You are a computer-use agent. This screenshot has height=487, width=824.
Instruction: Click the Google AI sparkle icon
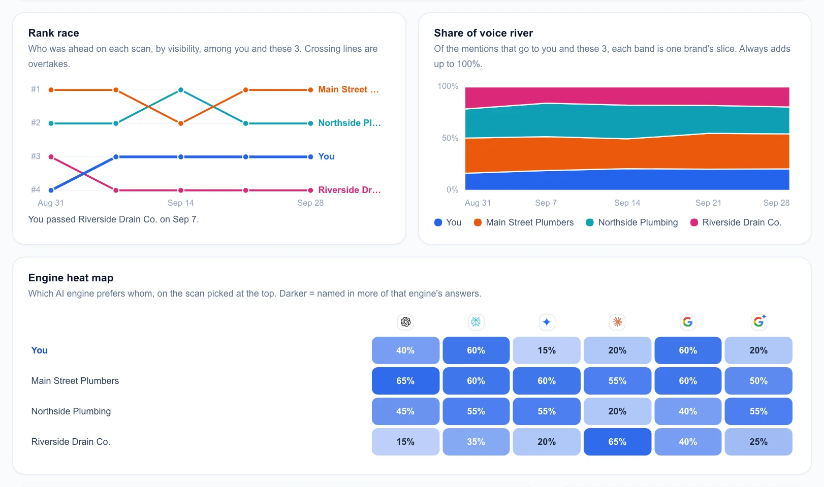(x=759, y=322)
